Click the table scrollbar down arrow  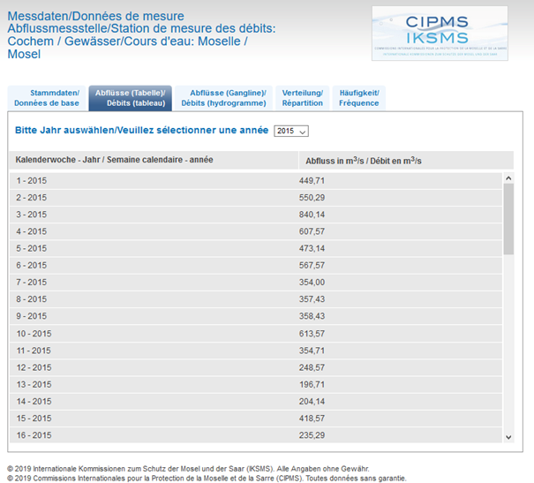(508, 435)
